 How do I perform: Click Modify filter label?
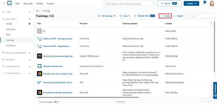click(x=143, y=16)
